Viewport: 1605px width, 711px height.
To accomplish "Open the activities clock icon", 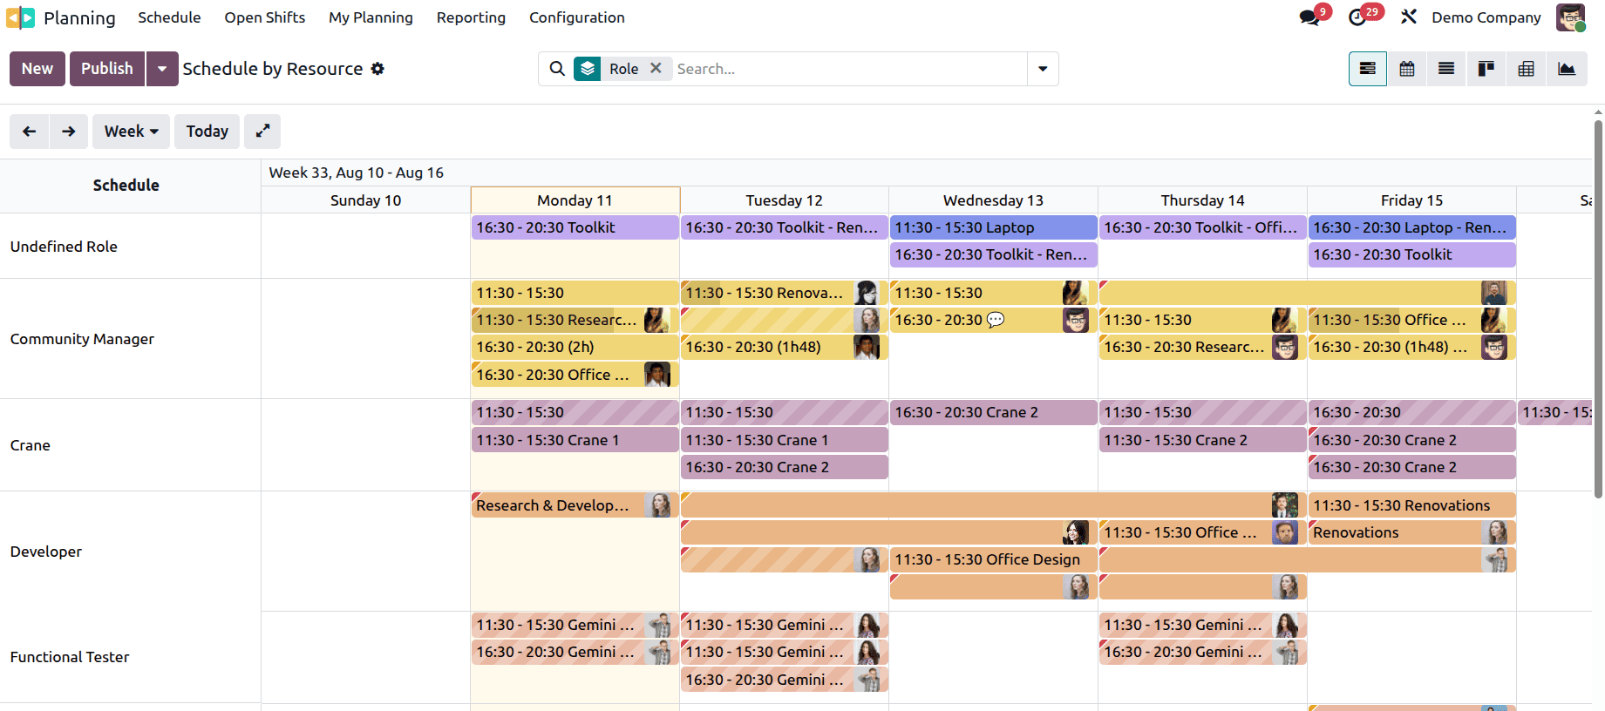I will (x=1357, y=17).
